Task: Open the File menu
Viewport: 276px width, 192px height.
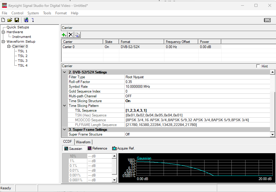Action: [x=4, y=13]
